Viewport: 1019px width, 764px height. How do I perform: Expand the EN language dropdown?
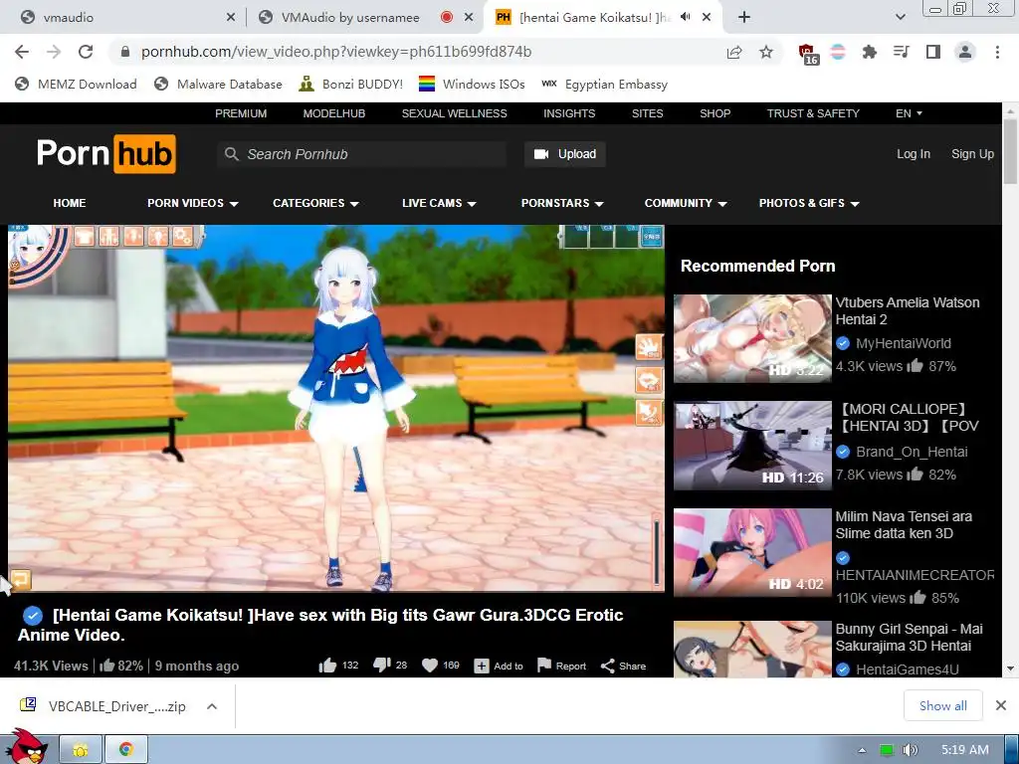pos(909,113)
